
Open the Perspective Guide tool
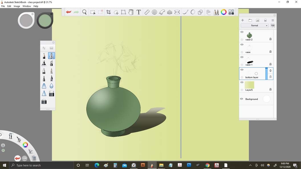[x=170, y=12]
